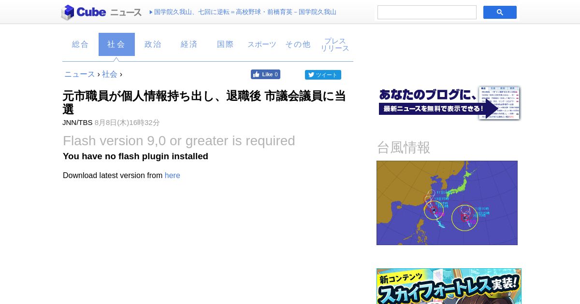Click the Twitter ツイート button

pyautogui.click(x=323, y=75)
